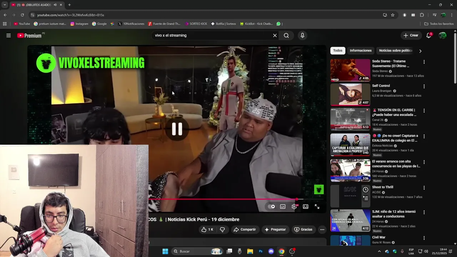Open the YouTube guide hamburger menu
457x257 pixels.
click(9, 35)
